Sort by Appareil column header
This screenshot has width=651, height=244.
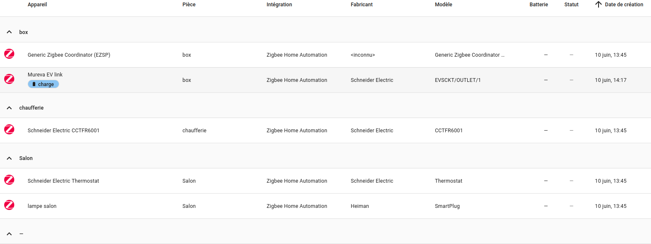(37, 5)
